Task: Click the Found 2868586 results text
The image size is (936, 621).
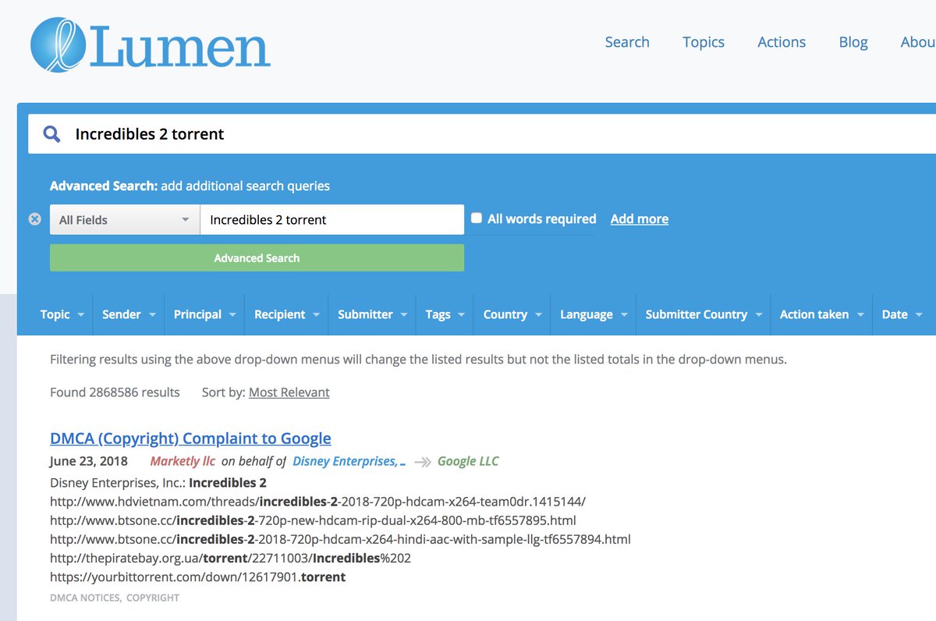Action: click(x=115, y=392)
